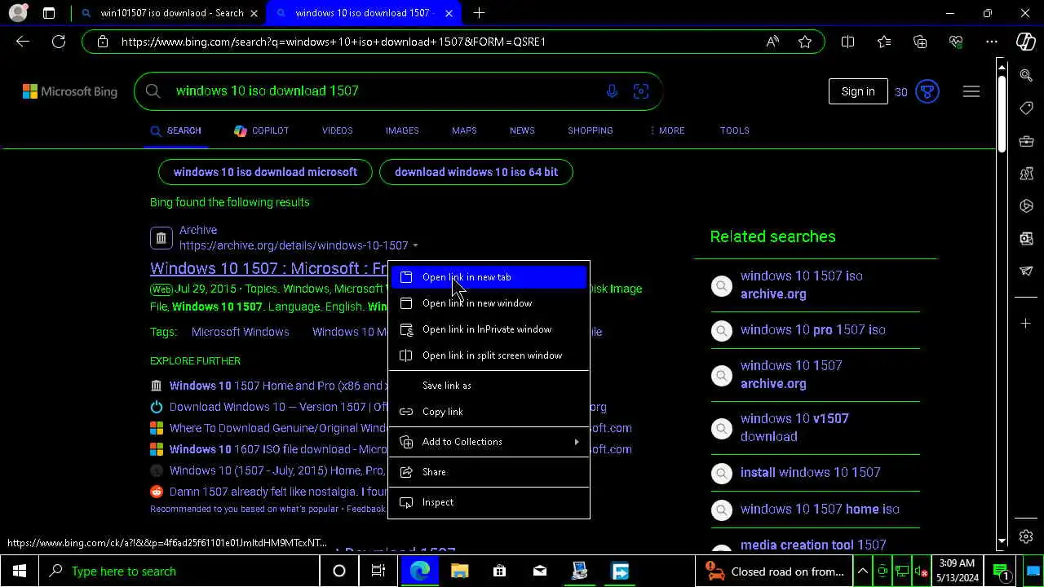This screenshot has height=587, width=1044.
Task: Open sidebar settings gear icon
Action: 1026,536
